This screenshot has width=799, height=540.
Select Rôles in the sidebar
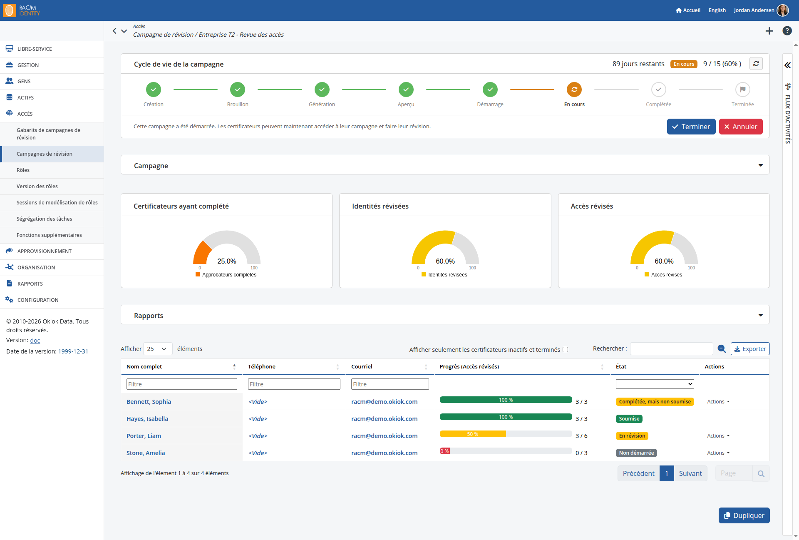(52, 170)
